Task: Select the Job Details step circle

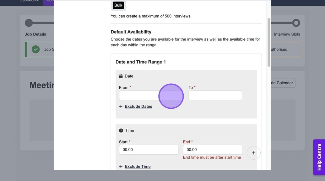Action: pyautogui.click(x=29, y=23)
